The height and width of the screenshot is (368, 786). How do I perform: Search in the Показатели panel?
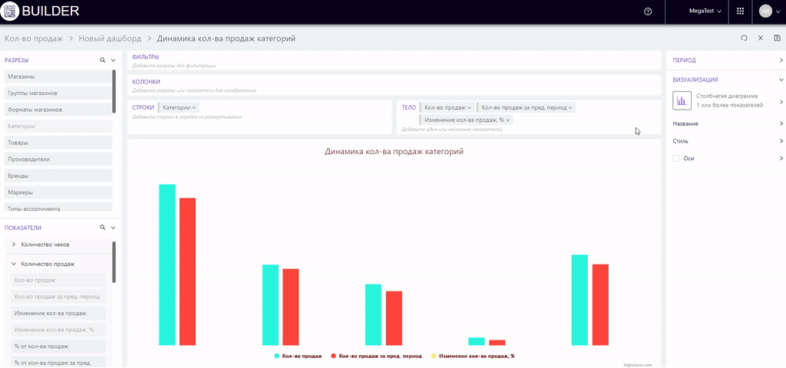coord(102,228)
